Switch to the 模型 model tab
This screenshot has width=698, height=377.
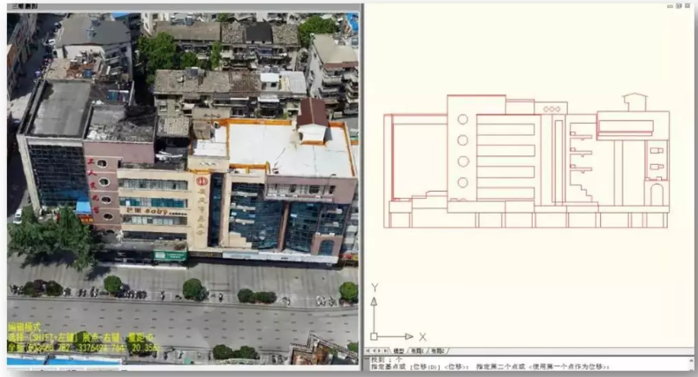398,351
